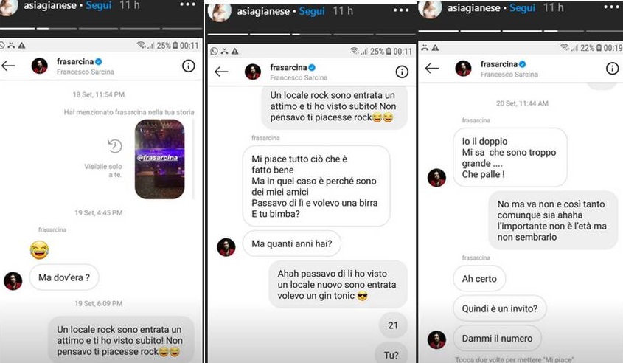Tap the 'Dammi il numero' message bubble
The height and width of the screenshot is (363, 623).
pos(497,339)
